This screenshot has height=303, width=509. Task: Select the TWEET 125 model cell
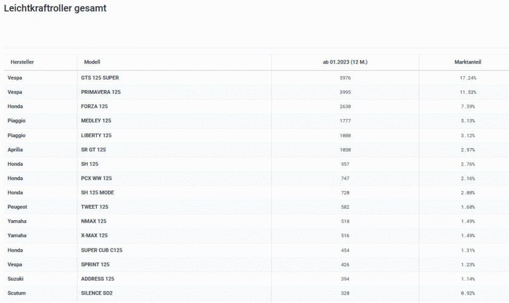click(x=95, y=207)
